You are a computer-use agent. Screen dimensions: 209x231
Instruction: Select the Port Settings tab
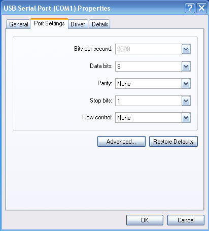pos(49,23)
